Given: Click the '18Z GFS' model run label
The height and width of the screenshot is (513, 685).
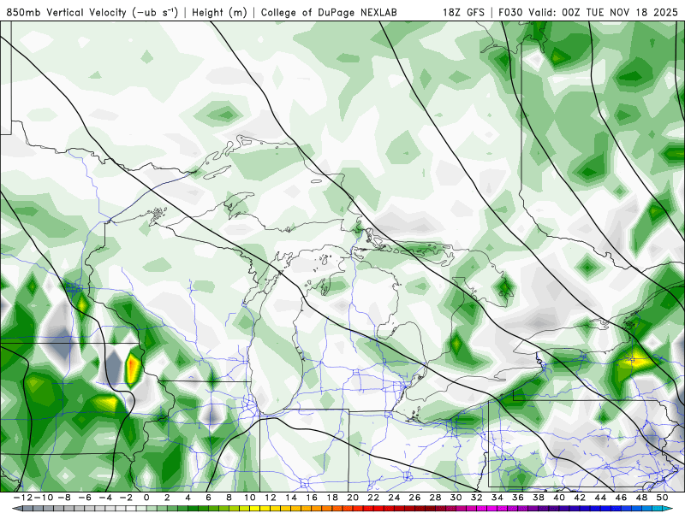Looking at the screenshot, I should point(463,12).
